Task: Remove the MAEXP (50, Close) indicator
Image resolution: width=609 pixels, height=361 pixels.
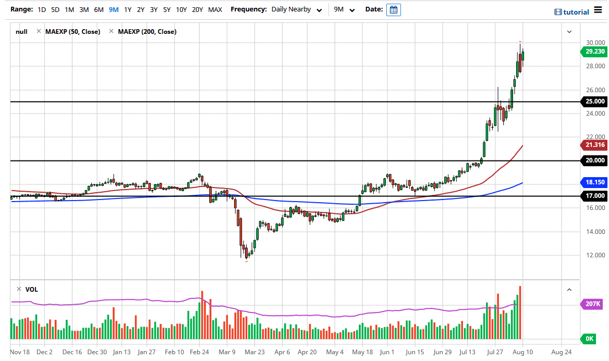Action: click(39, 32)
